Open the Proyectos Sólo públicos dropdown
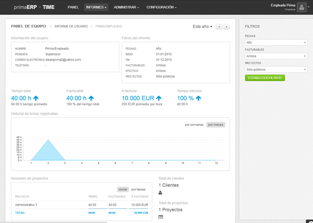The width and height of the screenshot is (313, 223). (x=276, y=69)
